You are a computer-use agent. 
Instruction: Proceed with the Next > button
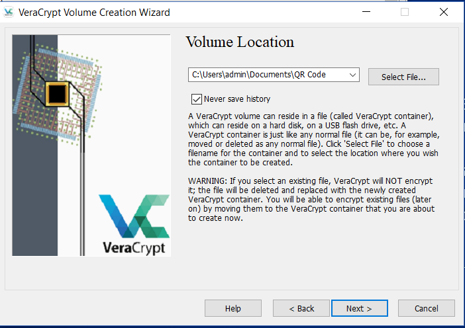pyautogui.click(x=360, y=308)
